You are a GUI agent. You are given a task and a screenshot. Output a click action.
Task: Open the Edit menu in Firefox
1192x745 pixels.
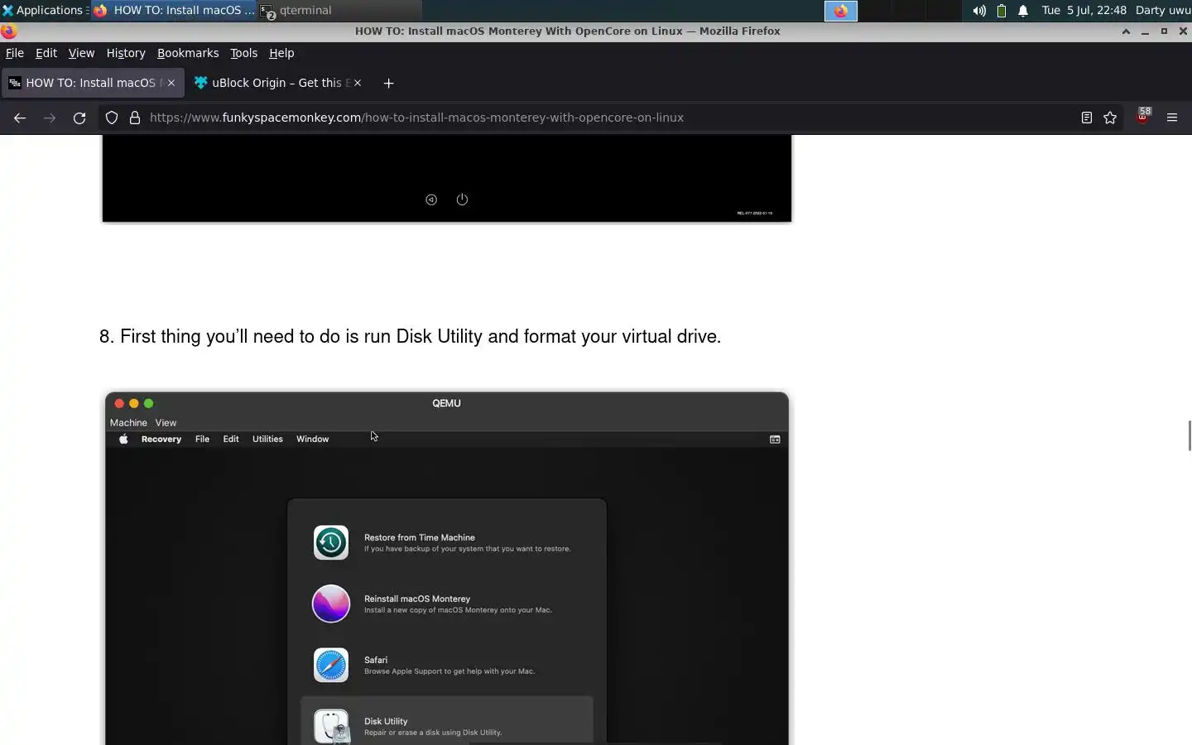pos(46,53)
